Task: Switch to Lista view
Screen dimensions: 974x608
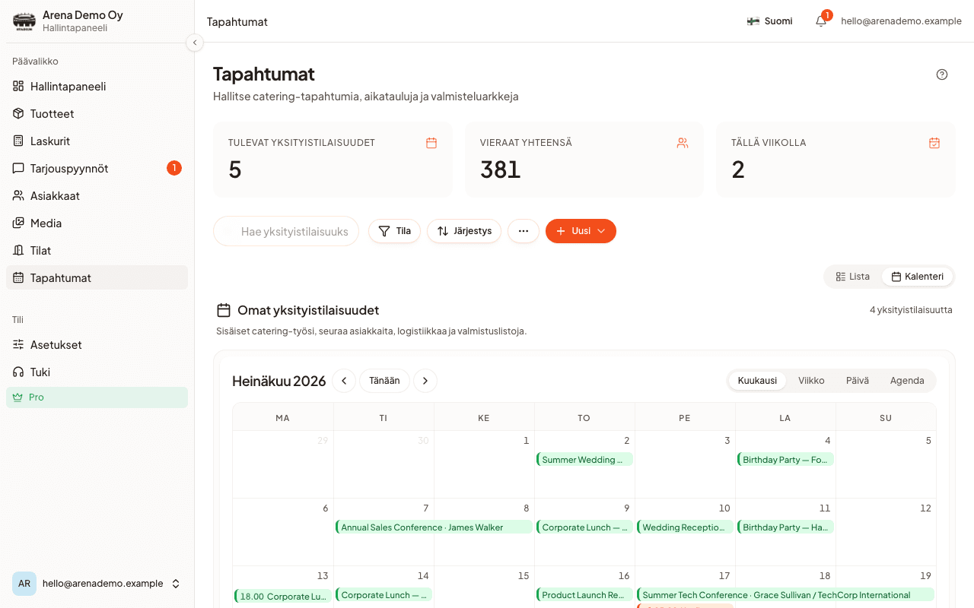Action: click(852, 277)
